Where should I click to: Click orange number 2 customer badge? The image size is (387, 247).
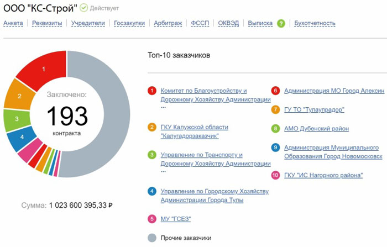pyautogui.click(x=151, y=127)
